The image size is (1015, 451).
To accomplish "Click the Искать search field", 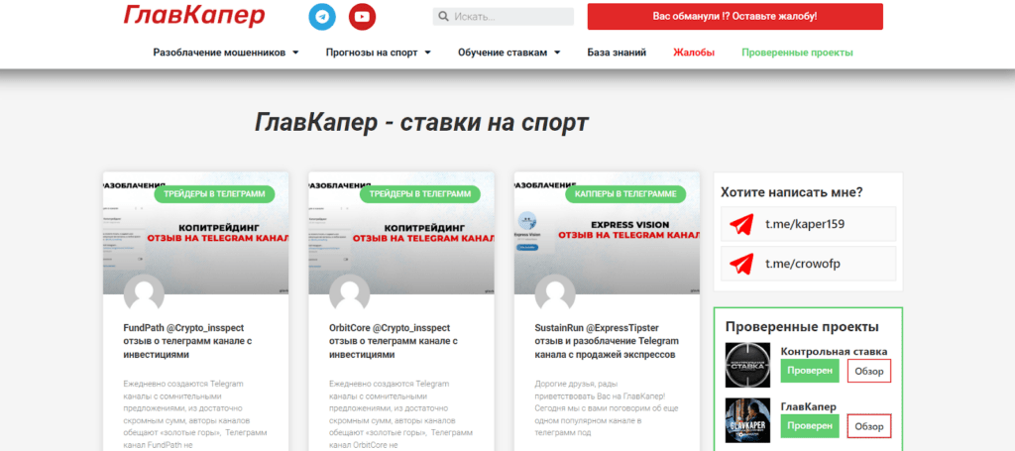I will click(x=503, y=17).
